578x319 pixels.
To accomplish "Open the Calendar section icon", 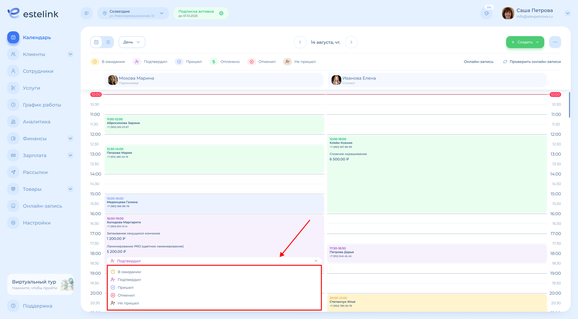I will pos(13,37).
